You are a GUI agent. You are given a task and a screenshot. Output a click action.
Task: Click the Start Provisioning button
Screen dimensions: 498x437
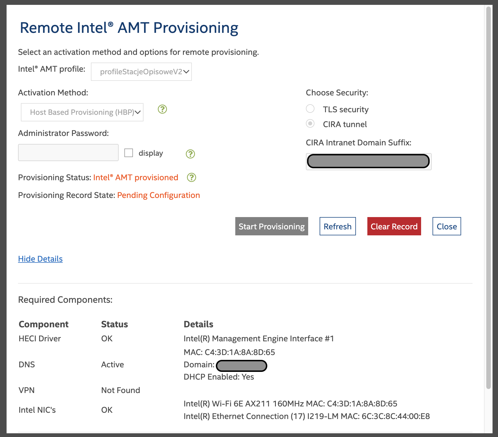pyautogui.click(x=271, y=226)
